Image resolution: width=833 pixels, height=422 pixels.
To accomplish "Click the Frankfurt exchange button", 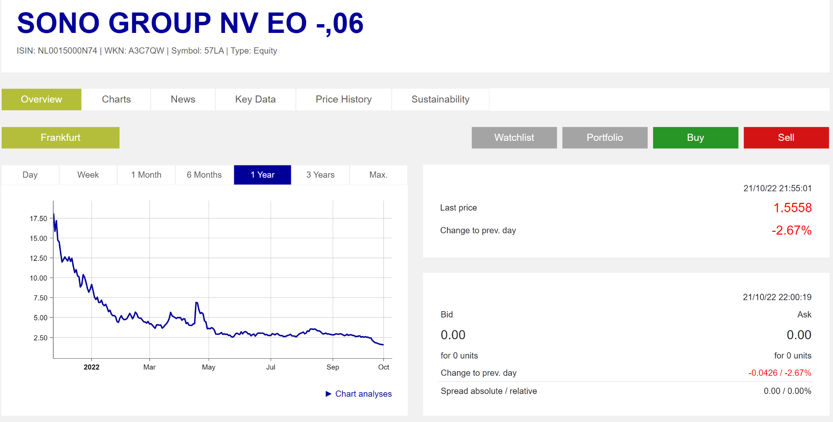I will 60,137.
